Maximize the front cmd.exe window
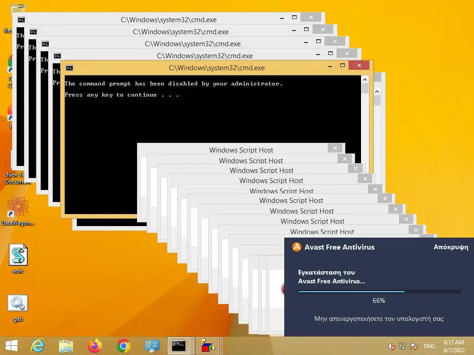 [343, 66]
